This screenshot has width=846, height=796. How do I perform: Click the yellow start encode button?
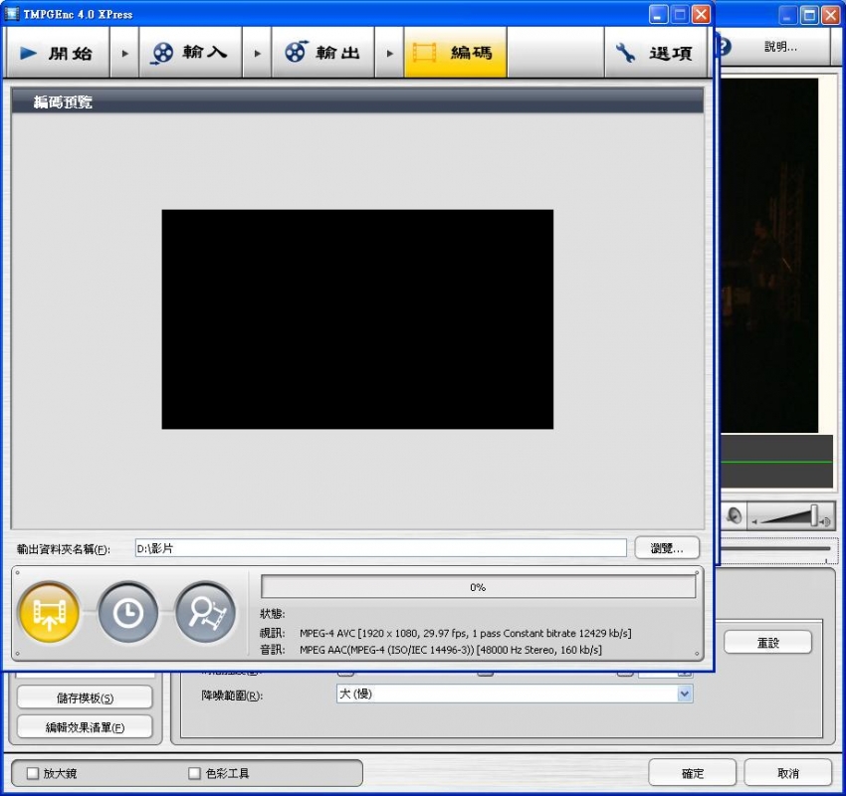click(x=50, y=613)
